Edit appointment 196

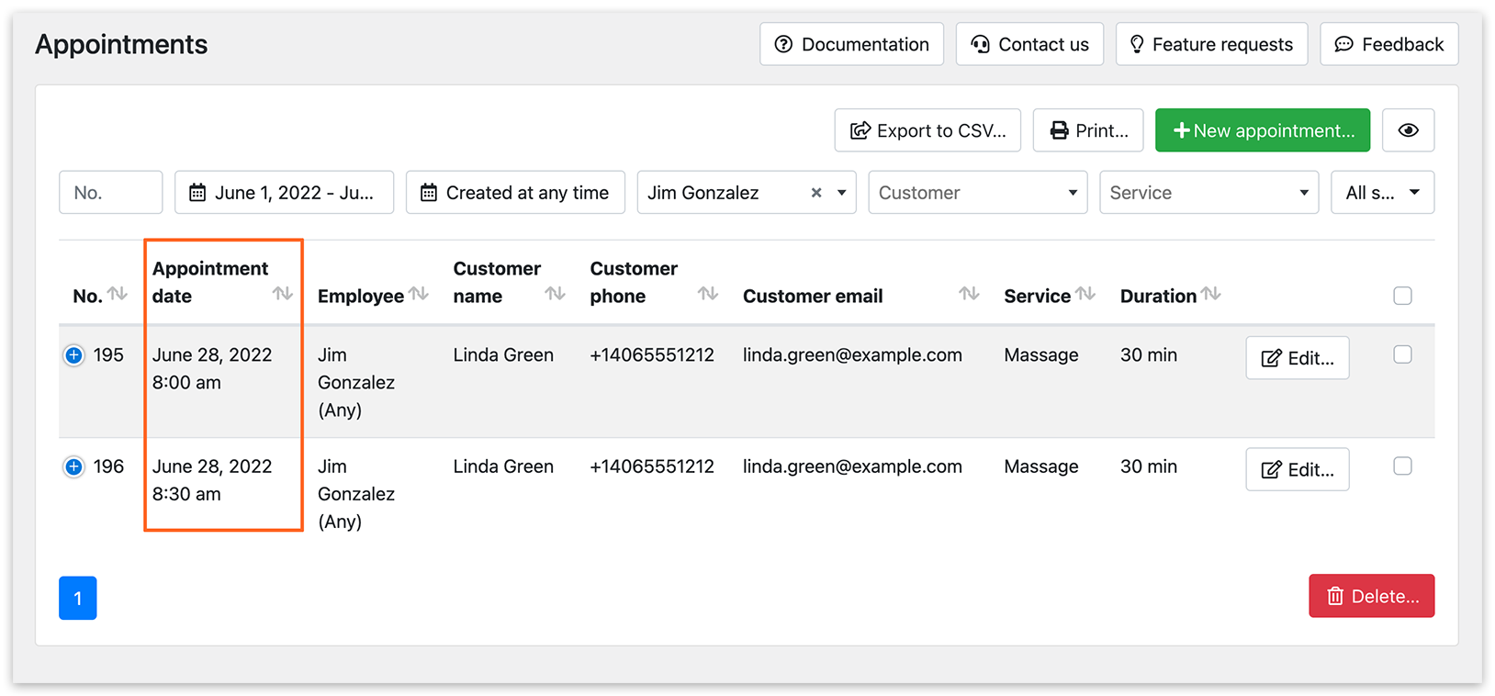tap(1297, 470)
